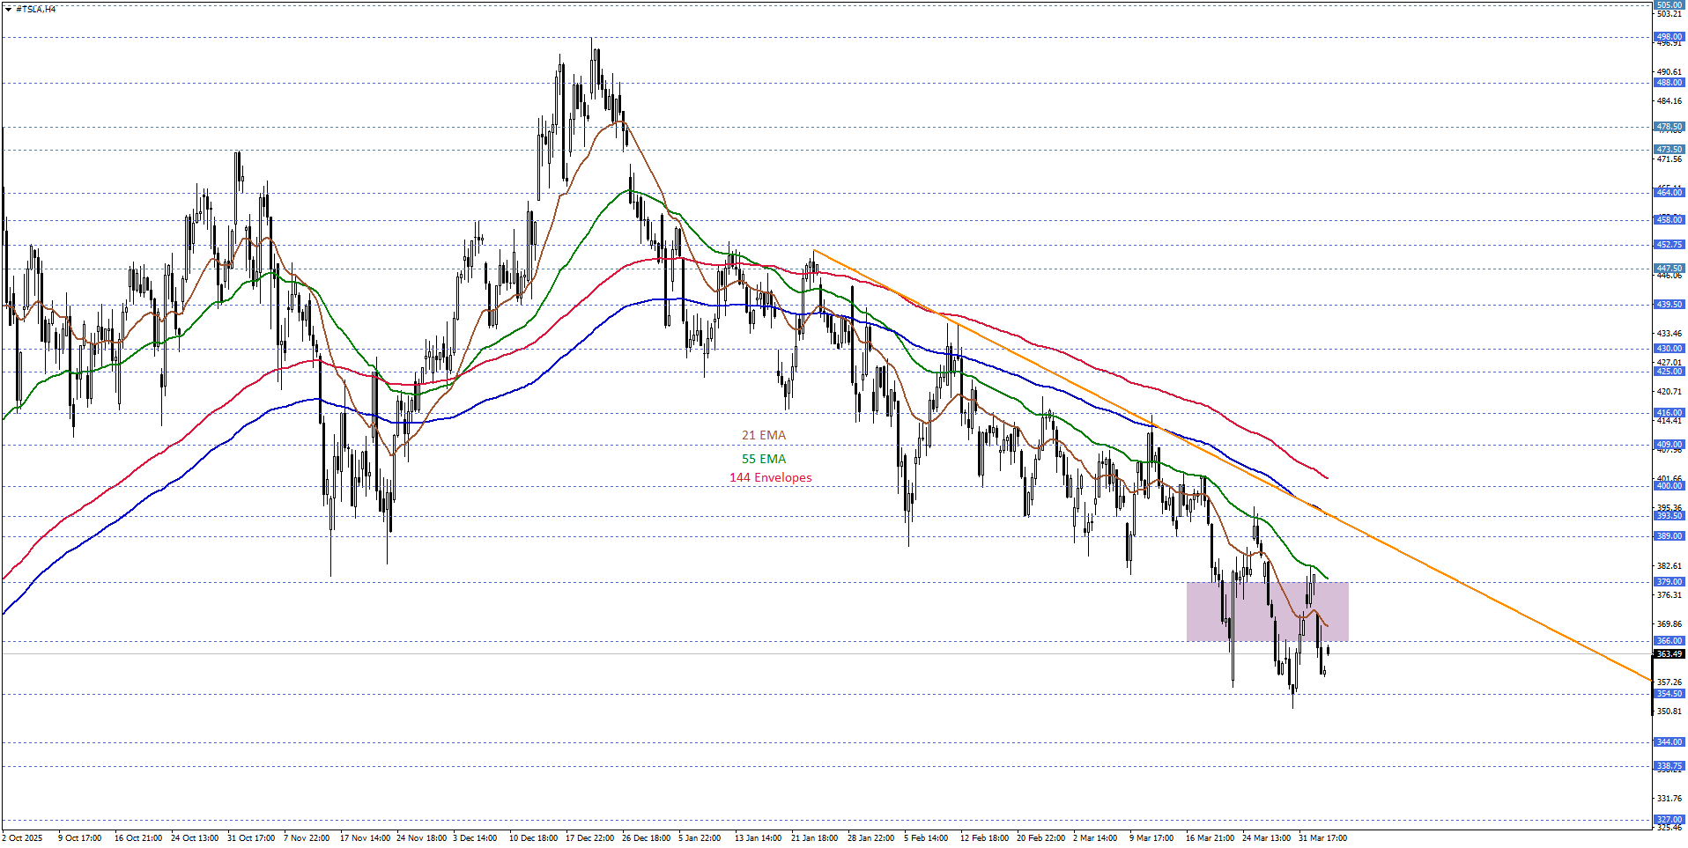1688x848 pixels.
Task: Click the 344.00 price level label
Action: coord(1669,742)
